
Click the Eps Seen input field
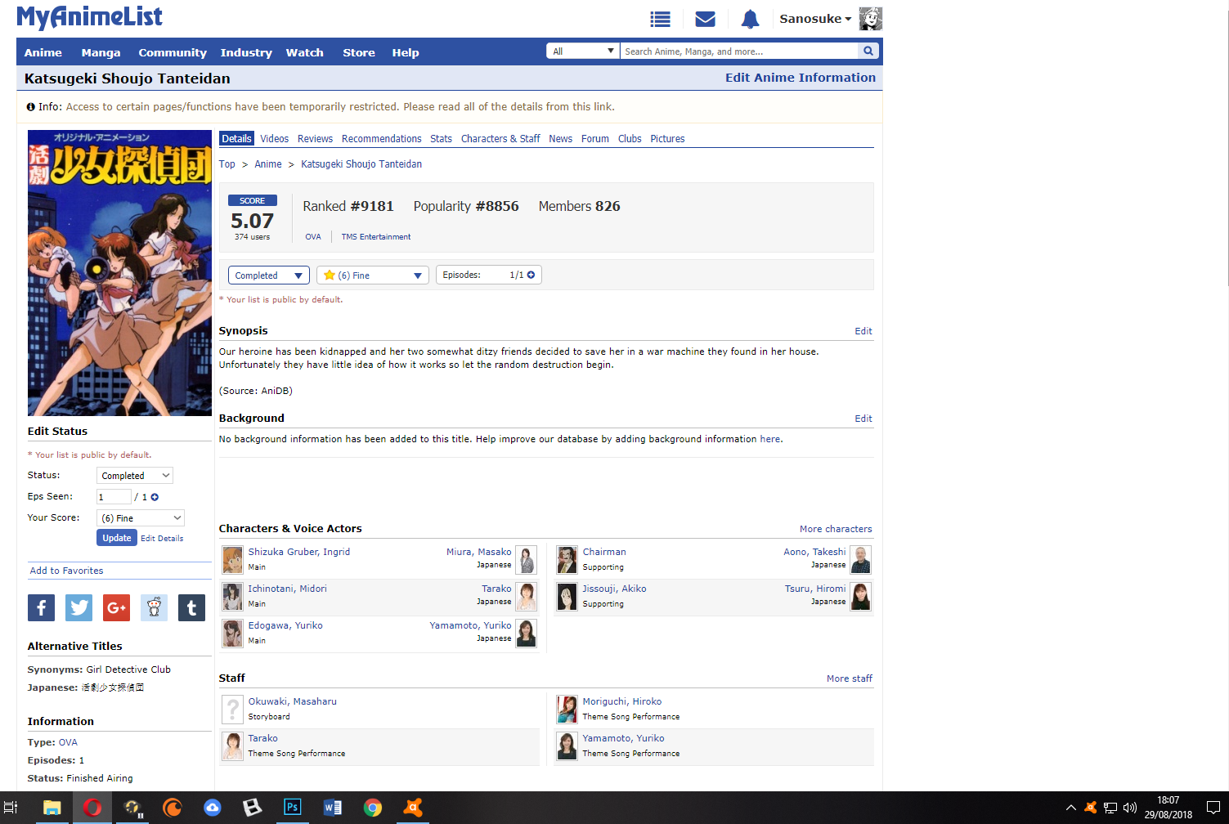coord(114,497)
